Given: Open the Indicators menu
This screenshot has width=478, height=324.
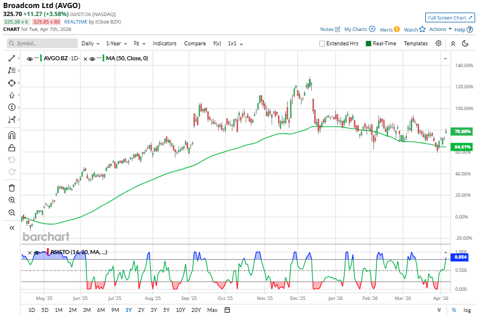Looking at the screenshot, I should (x=164, y=44).
